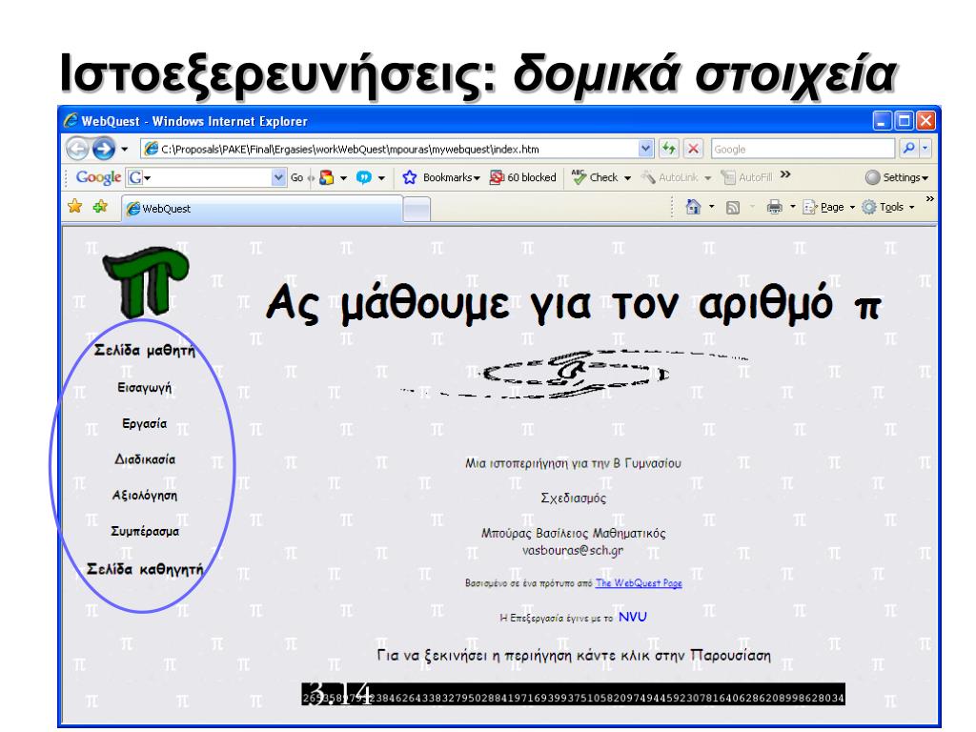
Task: Click the NVU editor link
Action: pos(633,617)
